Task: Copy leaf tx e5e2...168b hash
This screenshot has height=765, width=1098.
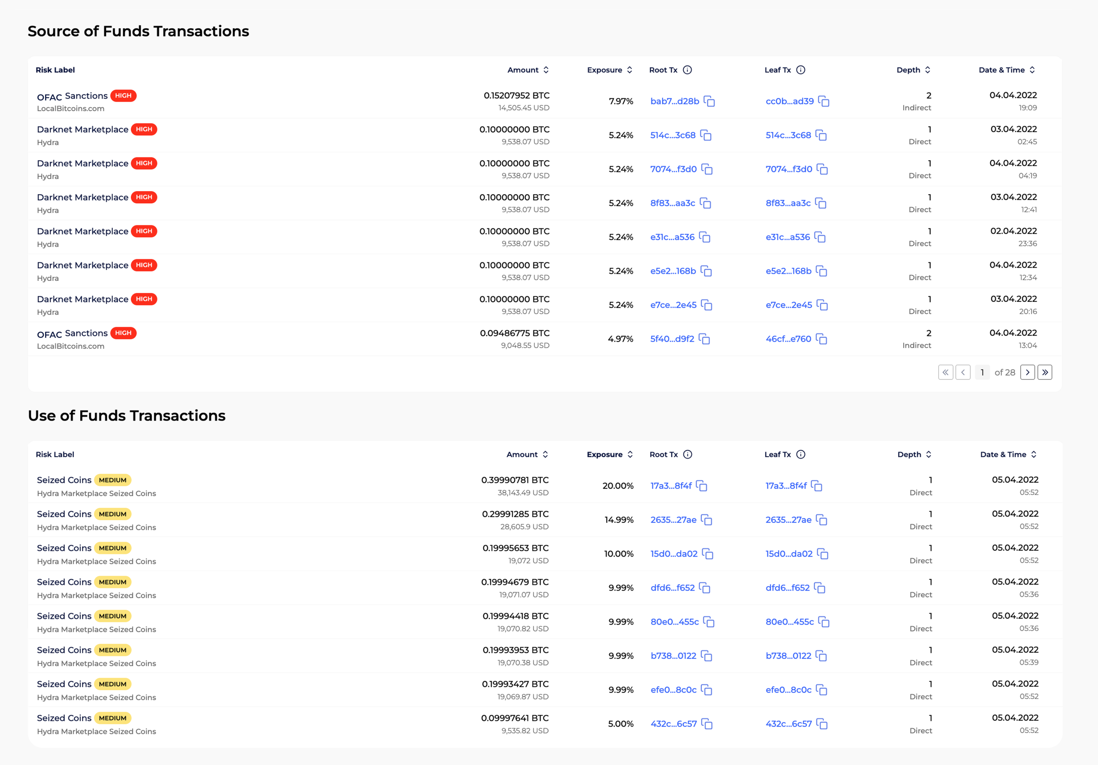Action: (821, 271)
